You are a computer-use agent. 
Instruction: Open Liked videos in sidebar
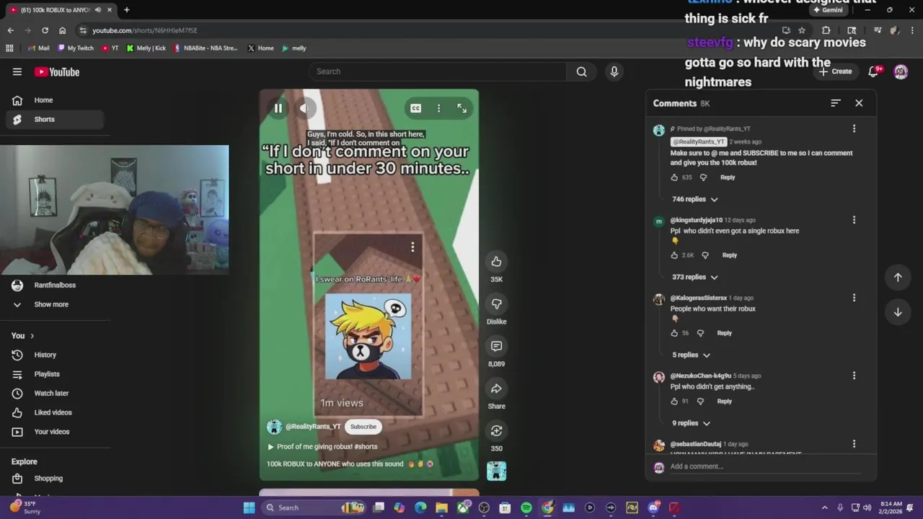[x=56, y=412]
